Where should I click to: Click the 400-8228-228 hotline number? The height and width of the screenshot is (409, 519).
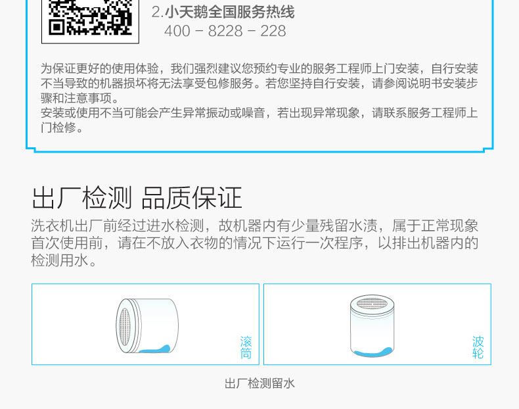[x=225, y=31]
